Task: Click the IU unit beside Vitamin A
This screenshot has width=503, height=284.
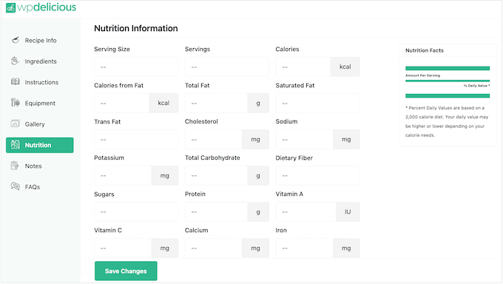Action: click(348, 212)
